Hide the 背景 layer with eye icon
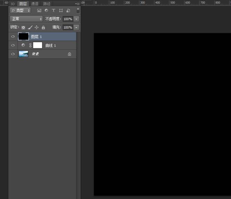231x199 pixels. tap(13, 54)
